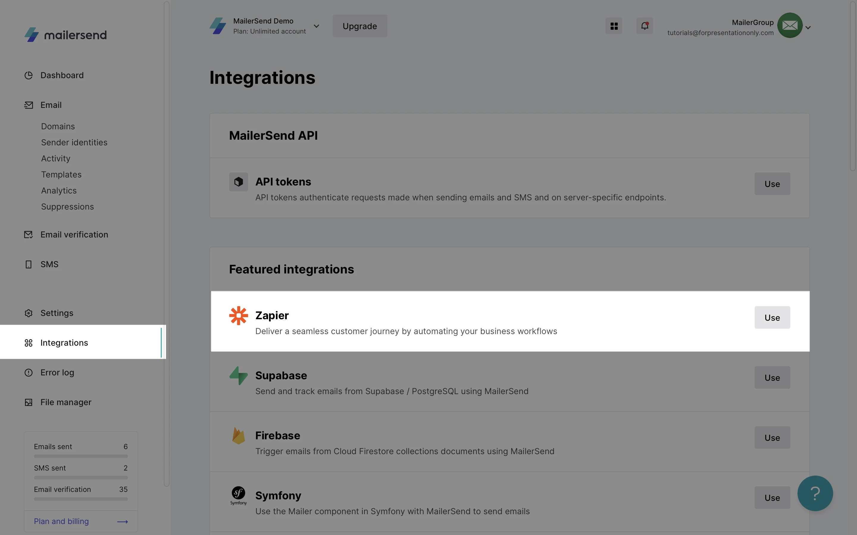Screen dimensions: 857x535
Task: Expand the MailerSend Demo account dropdown
Action: (317, 26)
